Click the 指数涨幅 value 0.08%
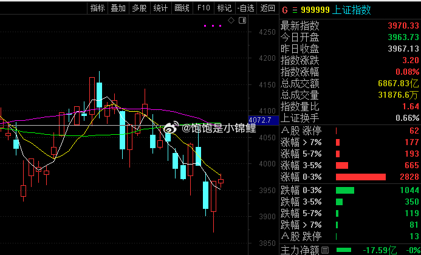 (x=407, y=72)
